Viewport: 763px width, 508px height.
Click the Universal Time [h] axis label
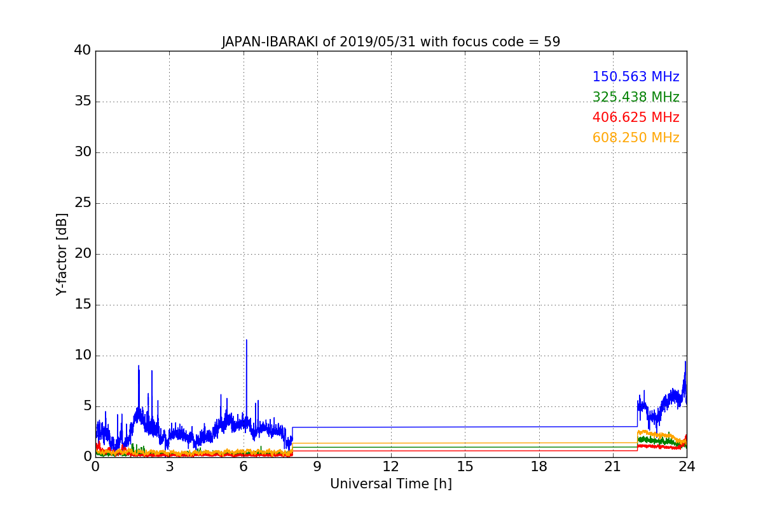pos(391,484)
